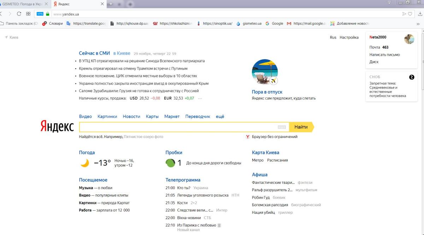Screen dimensions: 424x235
Task: Open the speed dial grid icon
Action: pyautogui.click(x=28, y=14)
